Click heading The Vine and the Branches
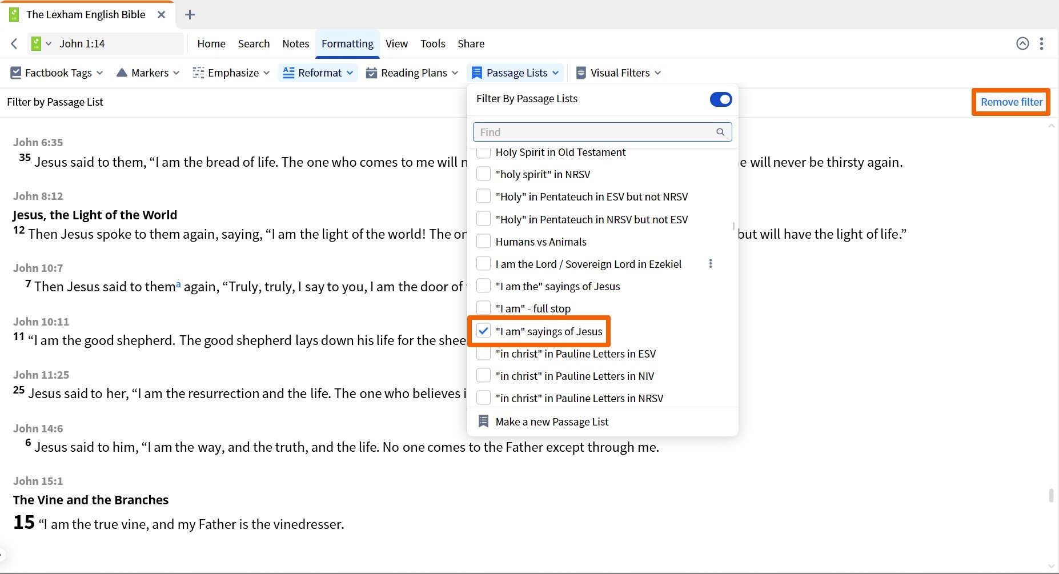Screen dimensions: 1059x574 pyautogui.click(x=91, y=500)
